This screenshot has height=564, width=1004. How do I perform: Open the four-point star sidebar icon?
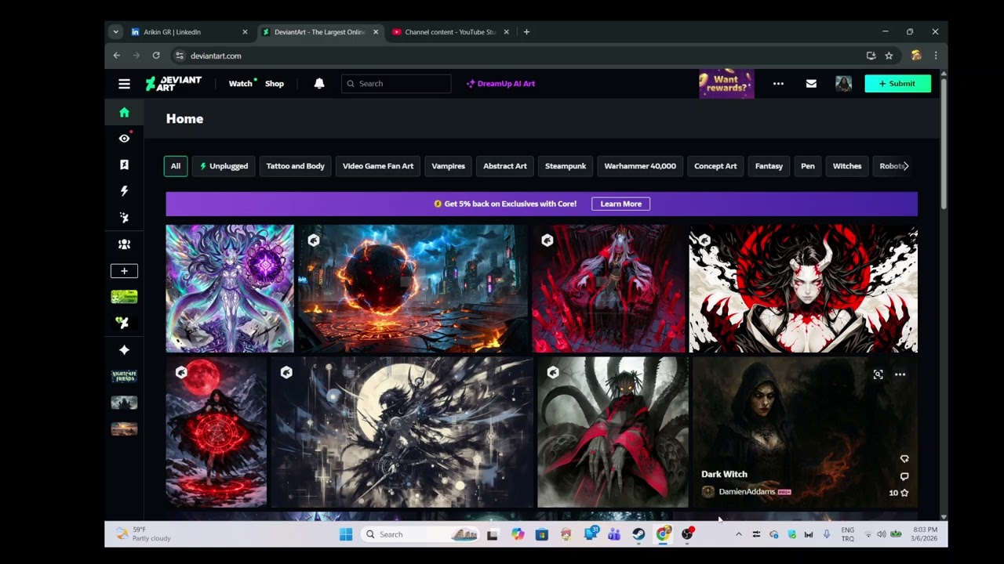tap(124, 350)
